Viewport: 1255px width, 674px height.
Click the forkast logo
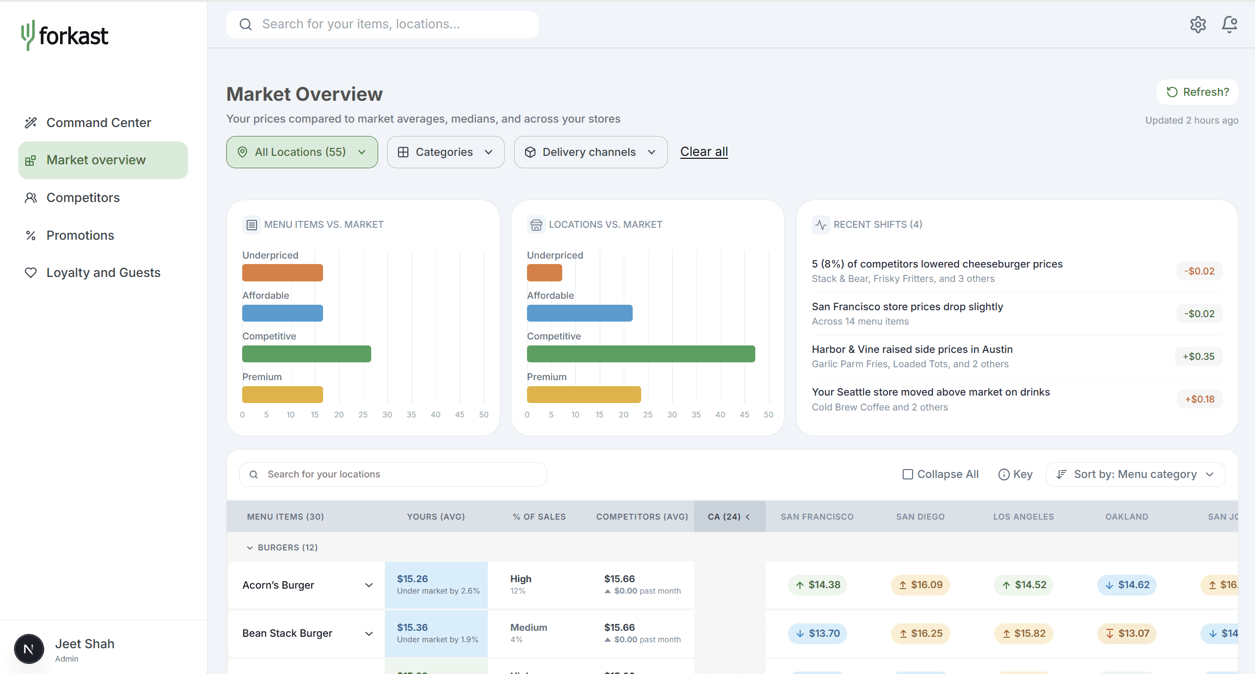pyautogui.click(x=65, y=35)
